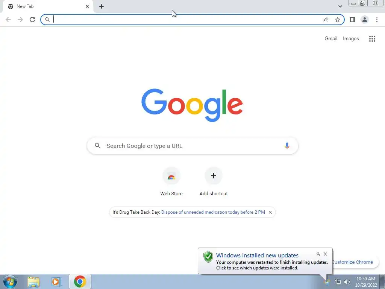Reload the current page
The width and height of the screenshot is (385, 289).
[x=32, y=20]
